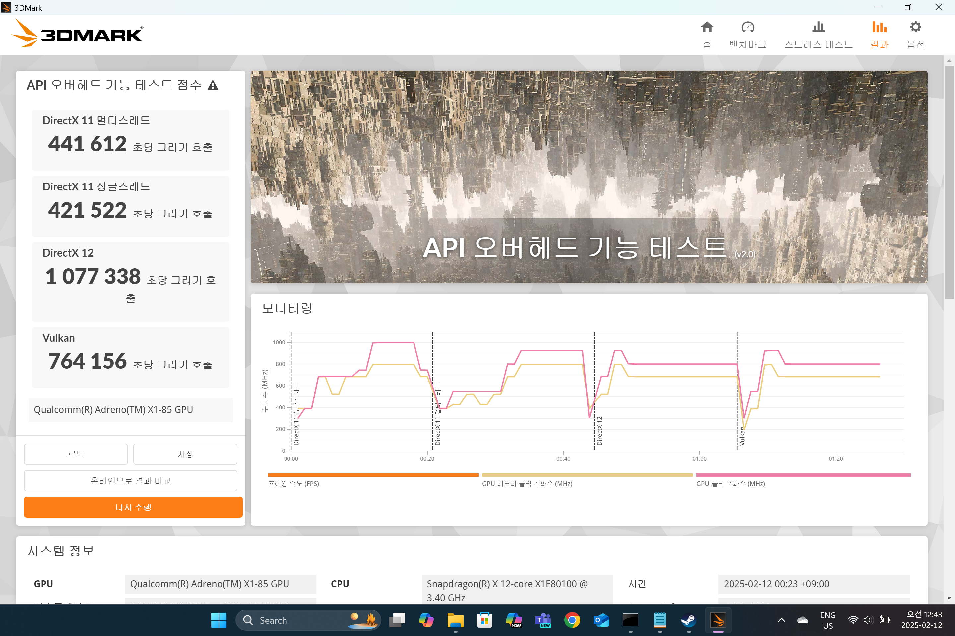The image size is (955, 636).
Task: Click the speaker volume tray icon
Action: (x=868, y=620)
